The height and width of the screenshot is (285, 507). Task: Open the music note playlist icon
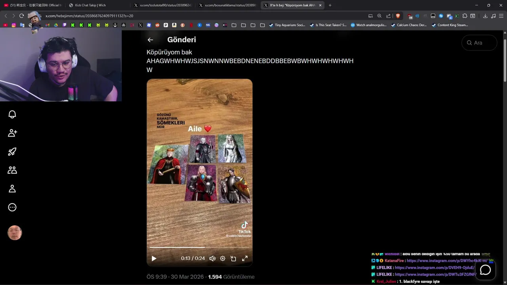[493, 16]
